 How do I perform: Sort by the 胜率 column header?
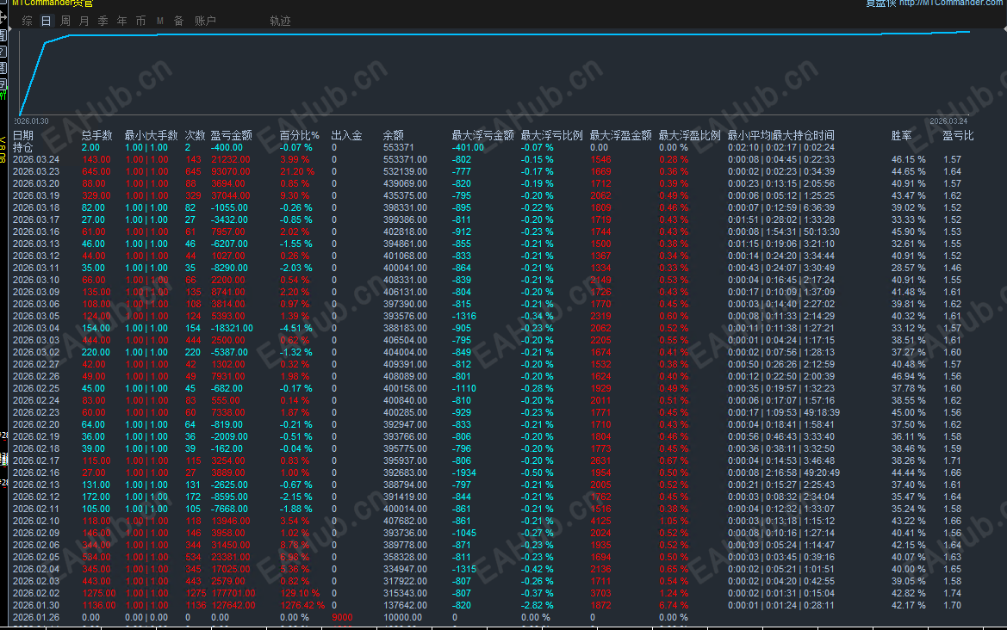[902, 135]
